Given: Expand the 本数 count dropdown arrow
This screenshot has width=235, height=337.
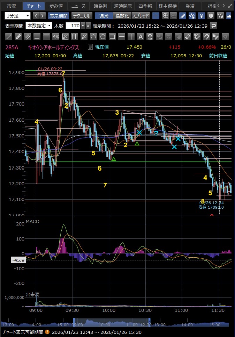Looking at the screenshot, I should point(83,26).
